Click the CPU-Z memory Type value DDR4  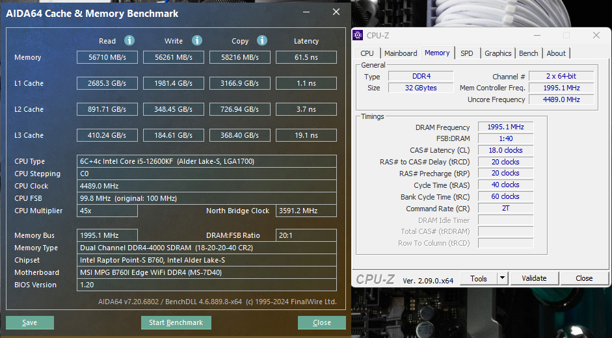(421, 76)
